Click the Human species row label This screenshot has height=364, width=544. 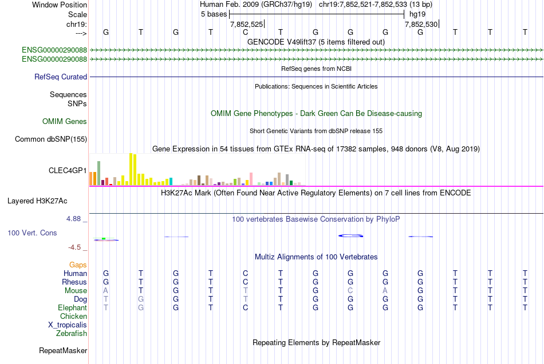(75, 274)
